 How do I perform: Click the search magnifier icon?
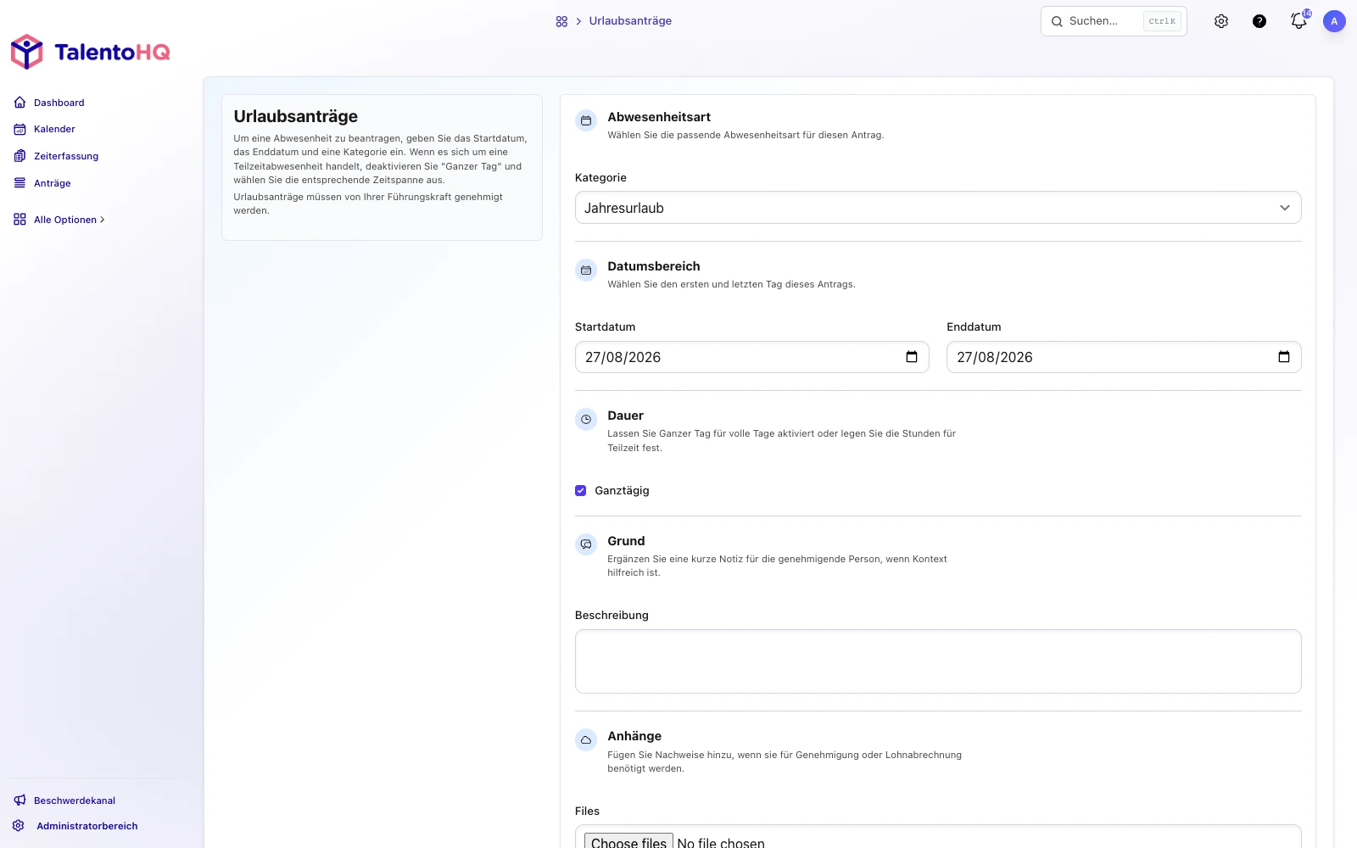(x=1057, y=21)
